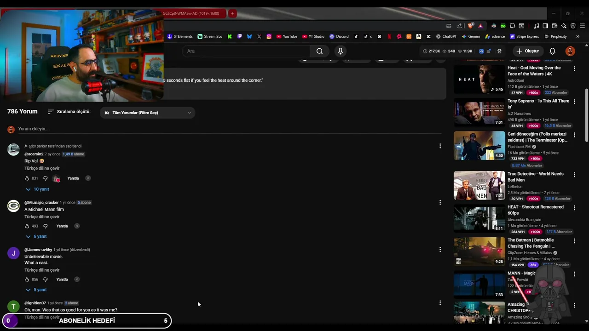
Task: Click the Brave Rewards triangle icon
Action: [480, 26]
